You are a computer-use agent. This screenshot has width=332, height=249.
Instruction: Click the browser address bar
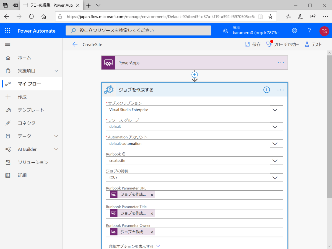[x=160, y=17]
